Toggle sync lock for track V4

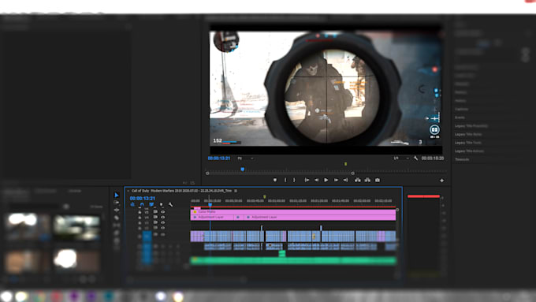pos(155,217)
